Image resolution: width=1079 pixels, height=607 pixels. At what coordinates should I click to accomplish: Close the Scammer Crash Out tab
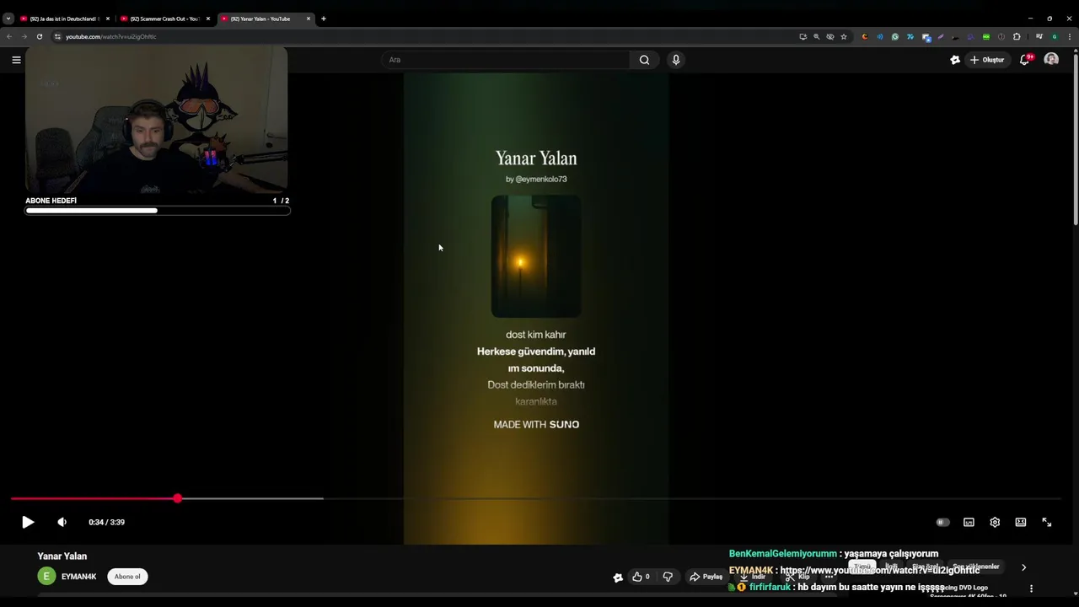207,19
